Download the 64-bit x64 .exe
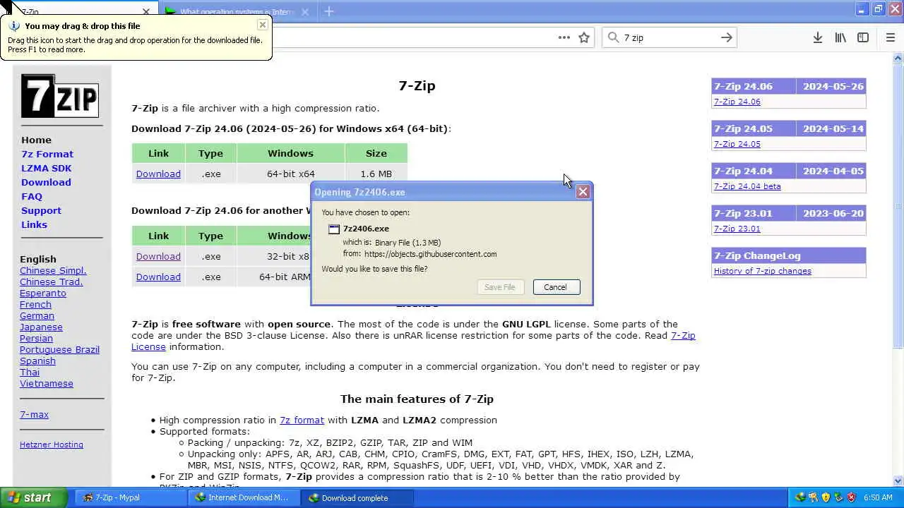This screenshot has height=508, width=904. (158, 174)
